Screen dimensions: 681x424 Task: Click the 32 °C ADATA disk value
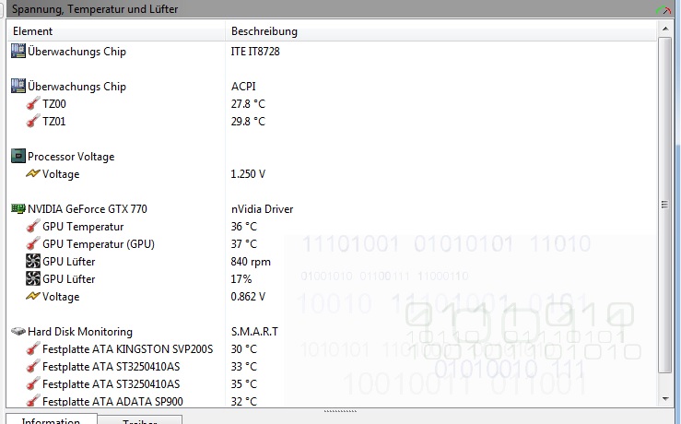(243, 401)
